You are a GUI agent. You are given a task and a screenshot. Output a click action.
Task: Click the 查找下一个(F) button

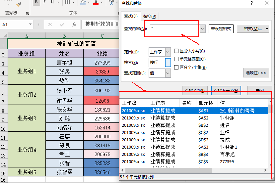click(x=226, y=90)
